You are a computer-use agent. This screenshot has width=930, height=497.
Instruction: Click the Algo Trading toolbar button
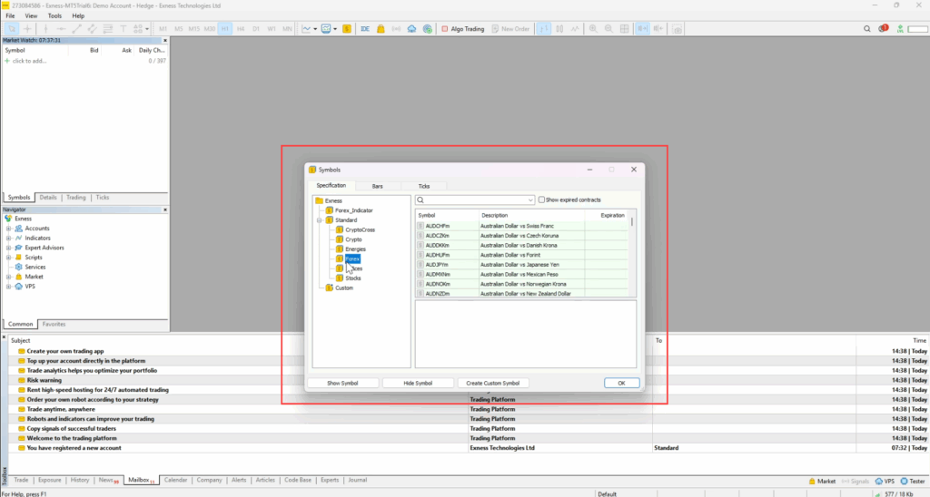click(x=463, y=29)
